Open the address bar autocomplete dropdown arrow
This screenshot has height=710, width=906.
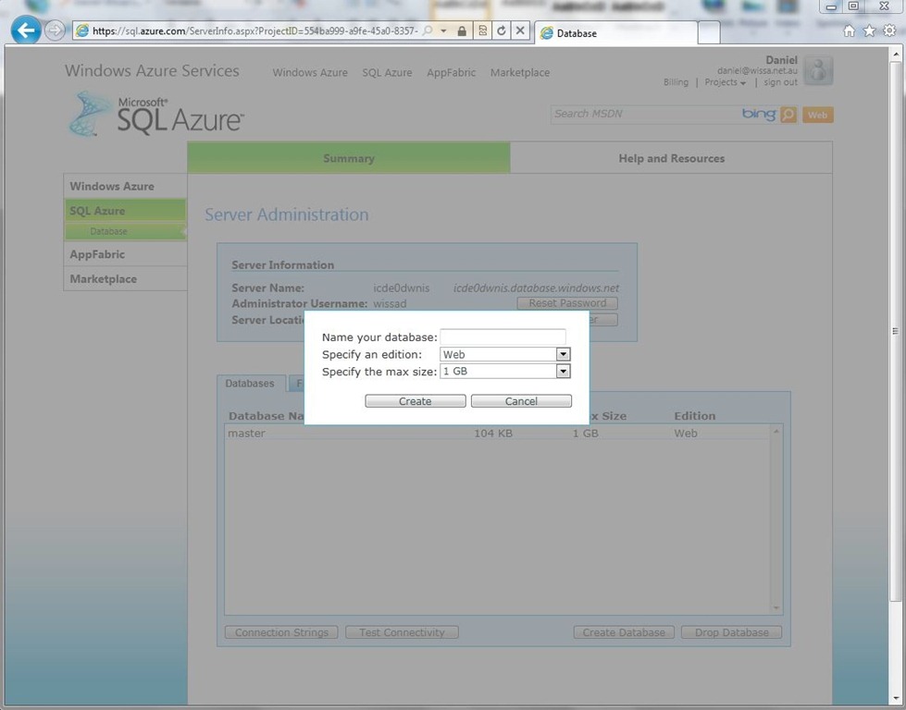coord(444,31)
